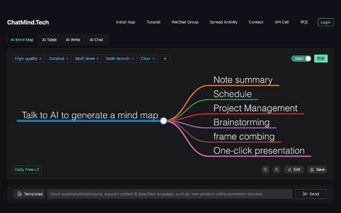Screen dimensions: 341x213
Task: Remove the Clear tag
Action: (153, 59)
